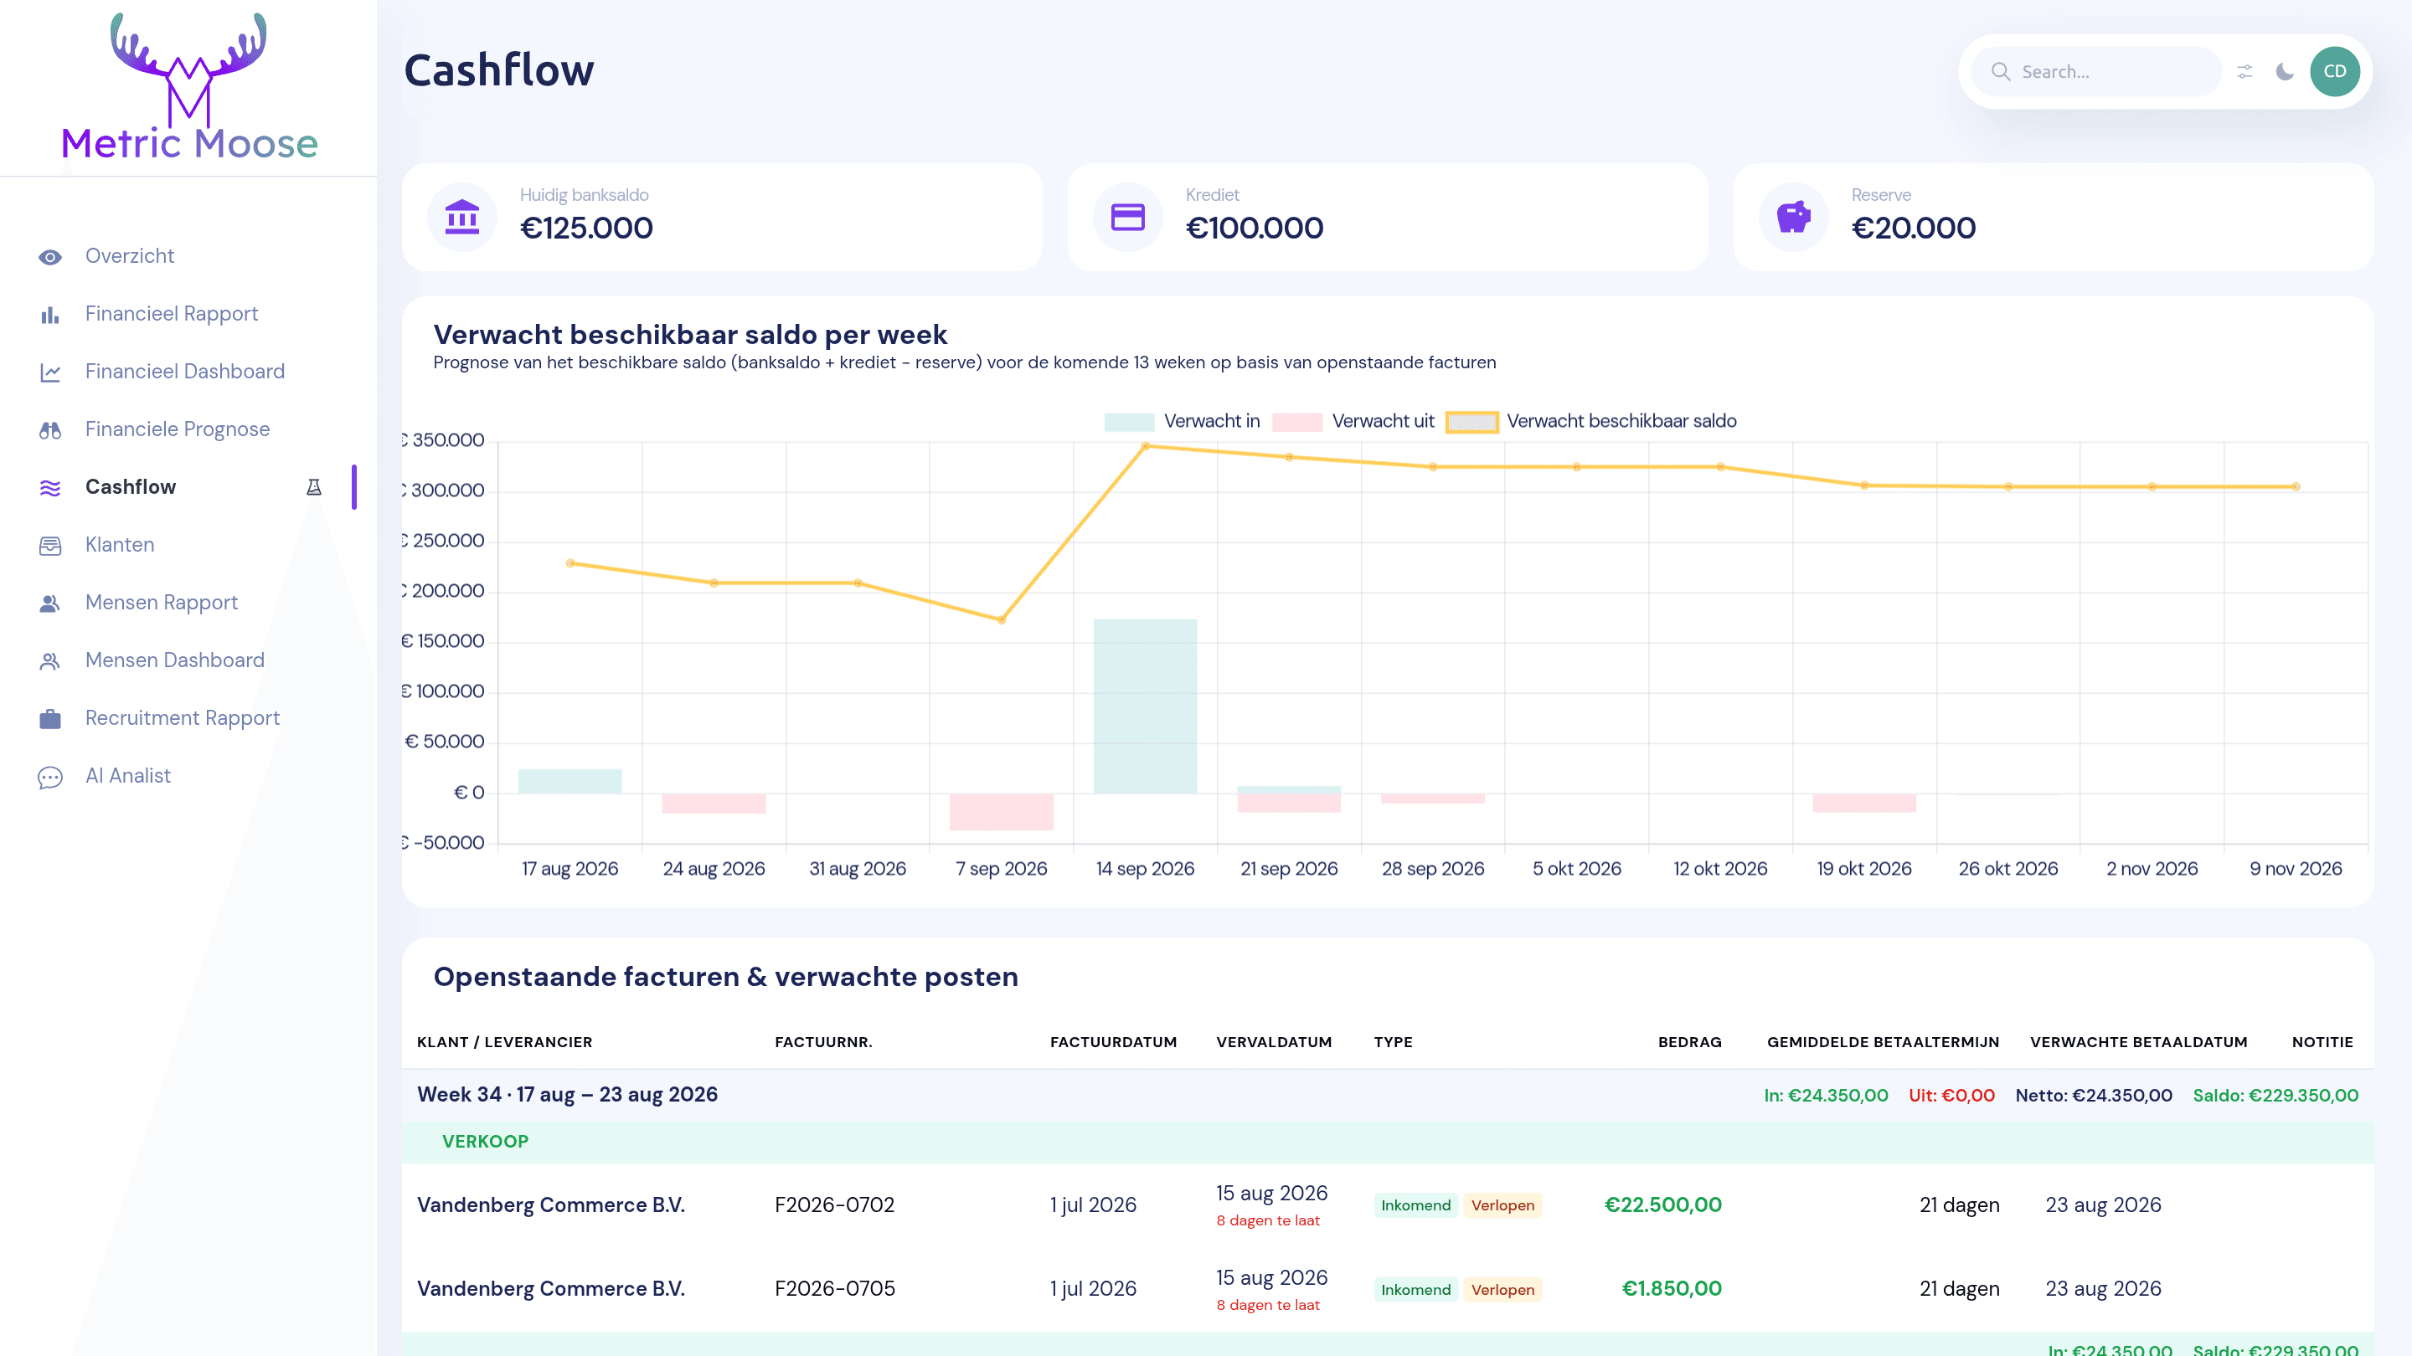The width and height of the screenshot is (2412, 1356).
Task: Navigate to Financiele Prognose
Action: (177, 429)
